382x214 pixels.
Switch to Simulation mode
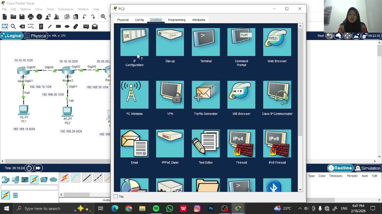pyautogui.click(x=368, y=168)
